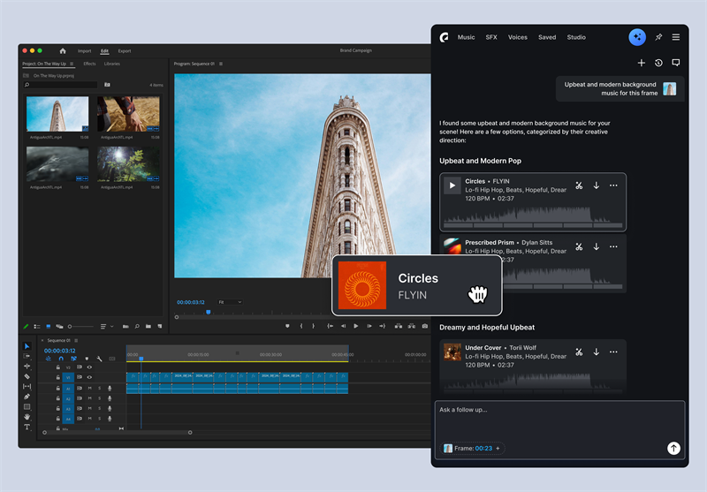Play the Circles track preview

(x=452, y=185)
